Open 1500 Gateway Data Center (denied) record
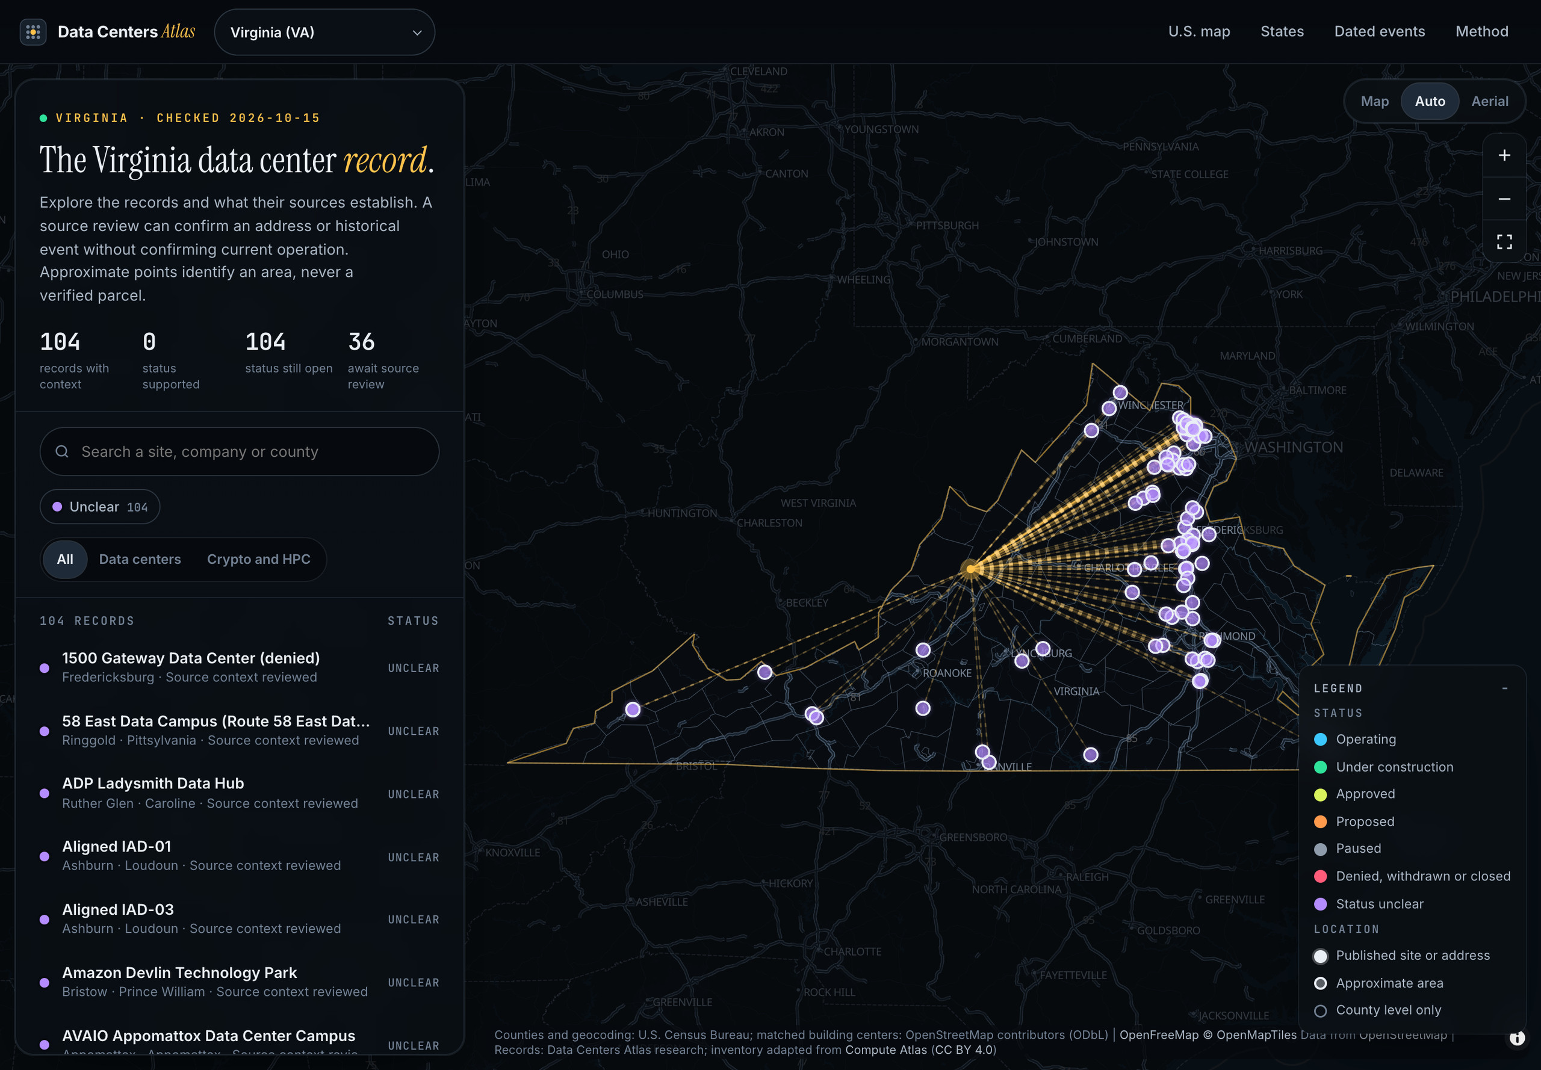Viewport: 1541px width, 1070px height. 240,668
